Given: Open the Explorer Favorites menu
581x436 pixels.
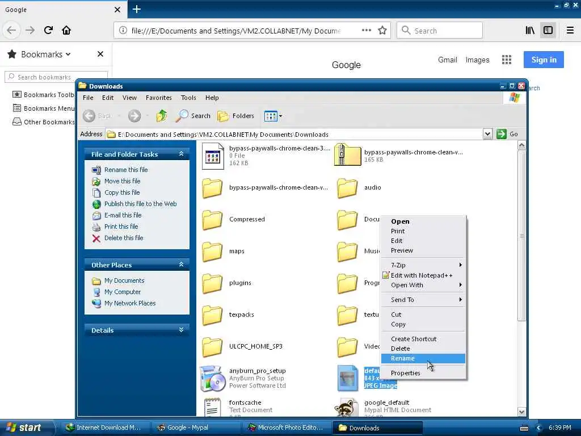Looking at the screenshot, I should point(159,98).
